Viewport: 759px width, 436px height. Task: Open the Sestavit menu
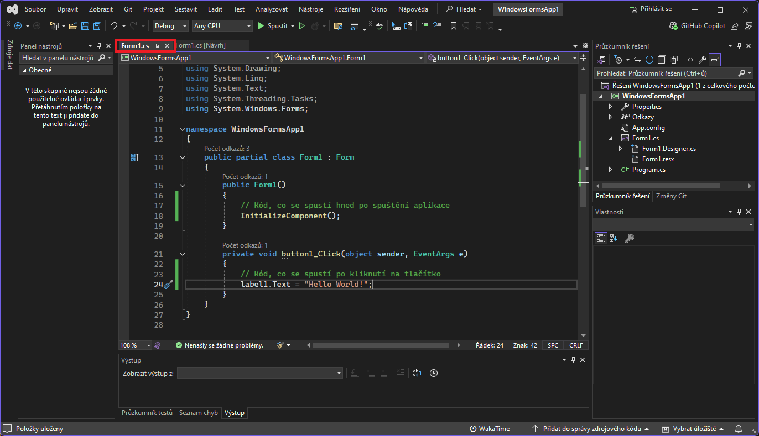[185, 9]
